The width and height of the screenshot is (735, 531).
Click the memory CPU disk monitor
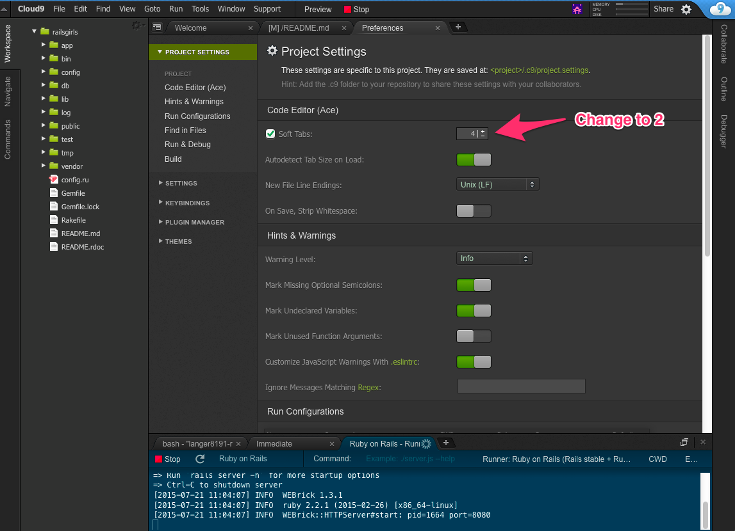pyautogui.click(x=620, y=9)
